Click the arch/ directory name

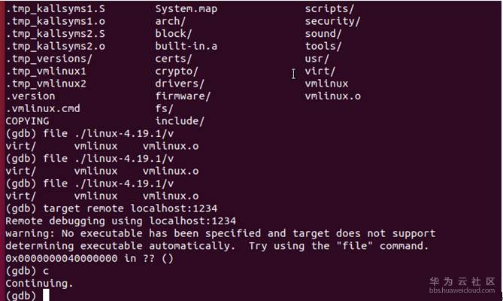click(171, 21)
